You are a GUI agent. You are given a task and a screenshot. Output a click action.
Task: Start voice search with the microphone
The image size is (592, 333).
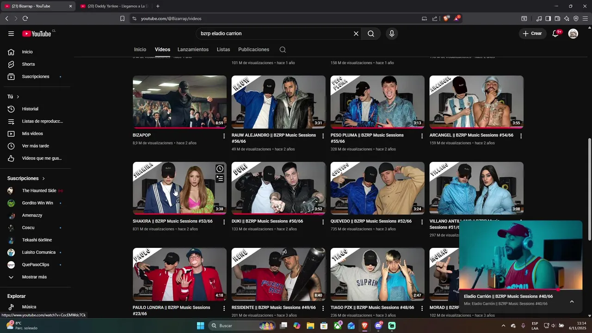392,33
